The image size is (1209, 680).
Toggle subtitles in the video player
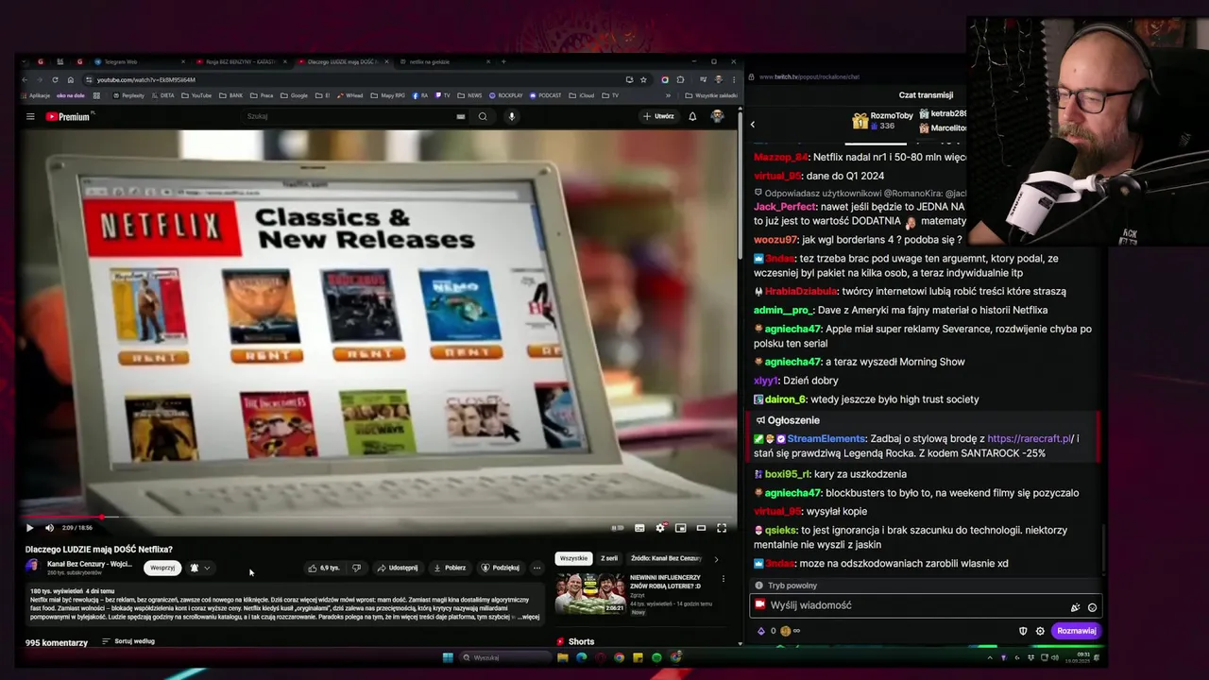(x=639, y=528)
